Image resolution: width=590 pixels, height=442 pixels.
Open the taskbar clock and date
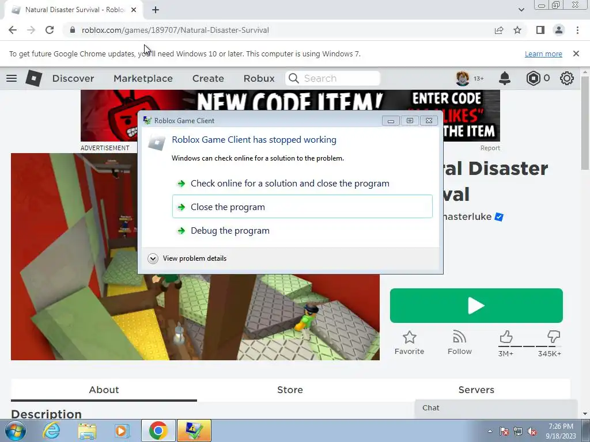tap(561, 431)
